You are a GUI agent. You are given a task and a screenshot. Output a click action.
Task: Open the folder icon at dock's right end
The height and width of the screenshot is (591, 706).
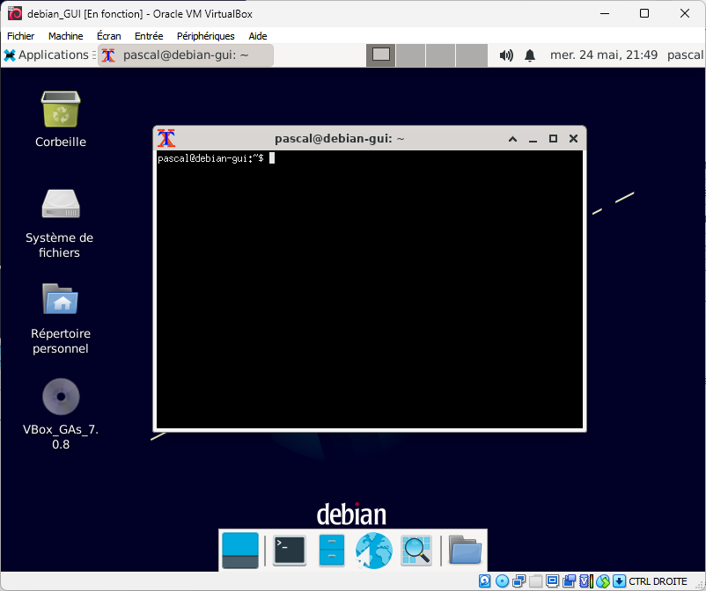[465, 550]
